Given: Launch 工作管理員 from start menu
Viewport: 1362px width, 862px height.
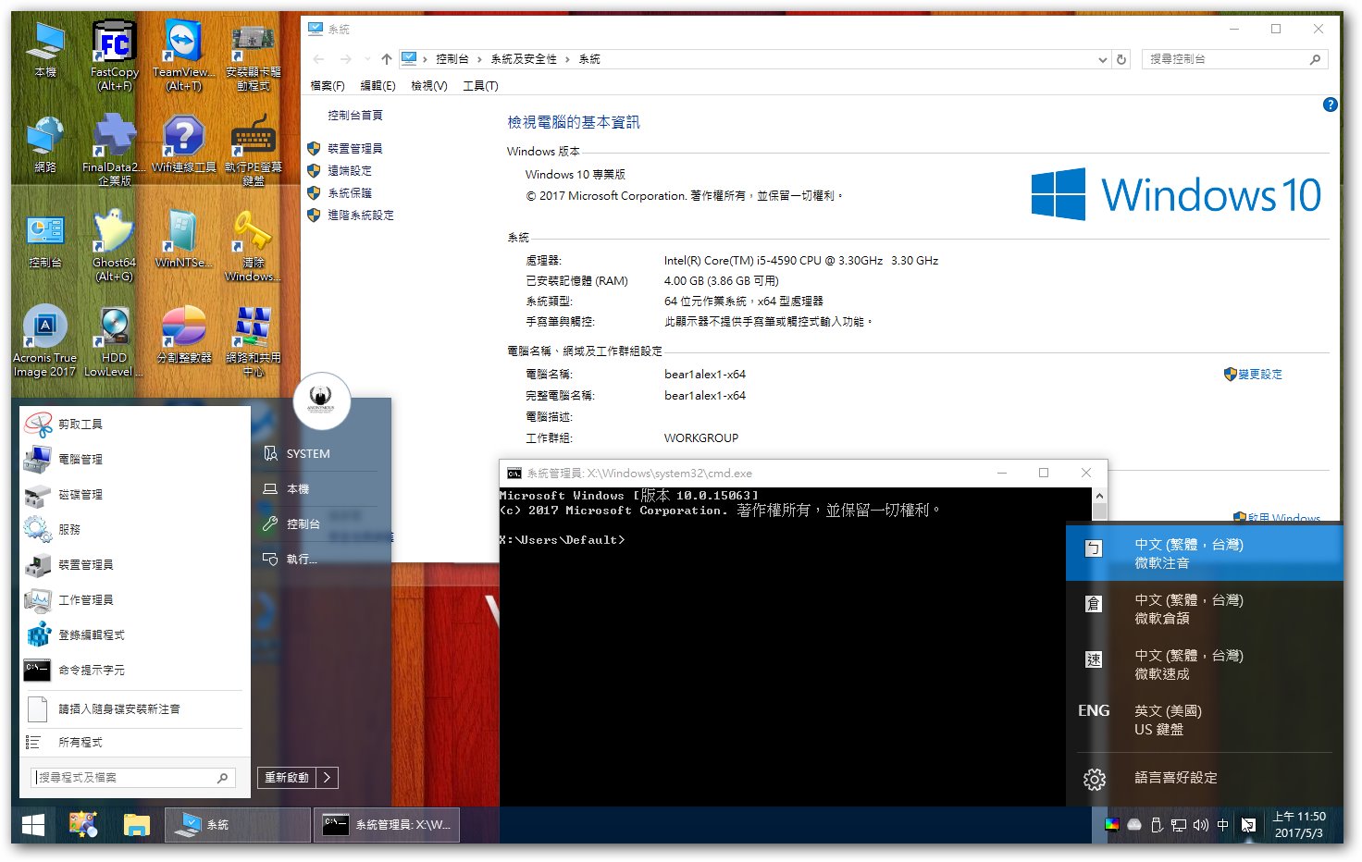Looking at the screenshot, I should click(x=135, y=600).
